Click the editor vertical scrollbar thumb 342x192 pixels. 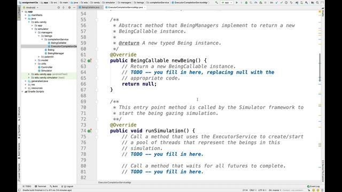pyautogui.click(x=320, y=67)
